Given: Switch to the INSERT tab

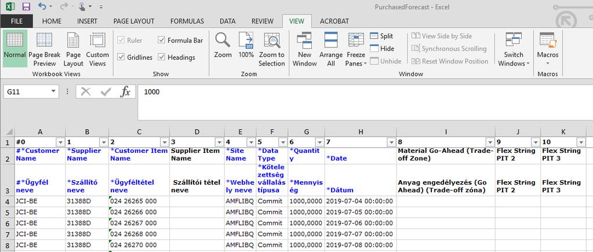Looking at the screenshot, I should coord(87,21).
